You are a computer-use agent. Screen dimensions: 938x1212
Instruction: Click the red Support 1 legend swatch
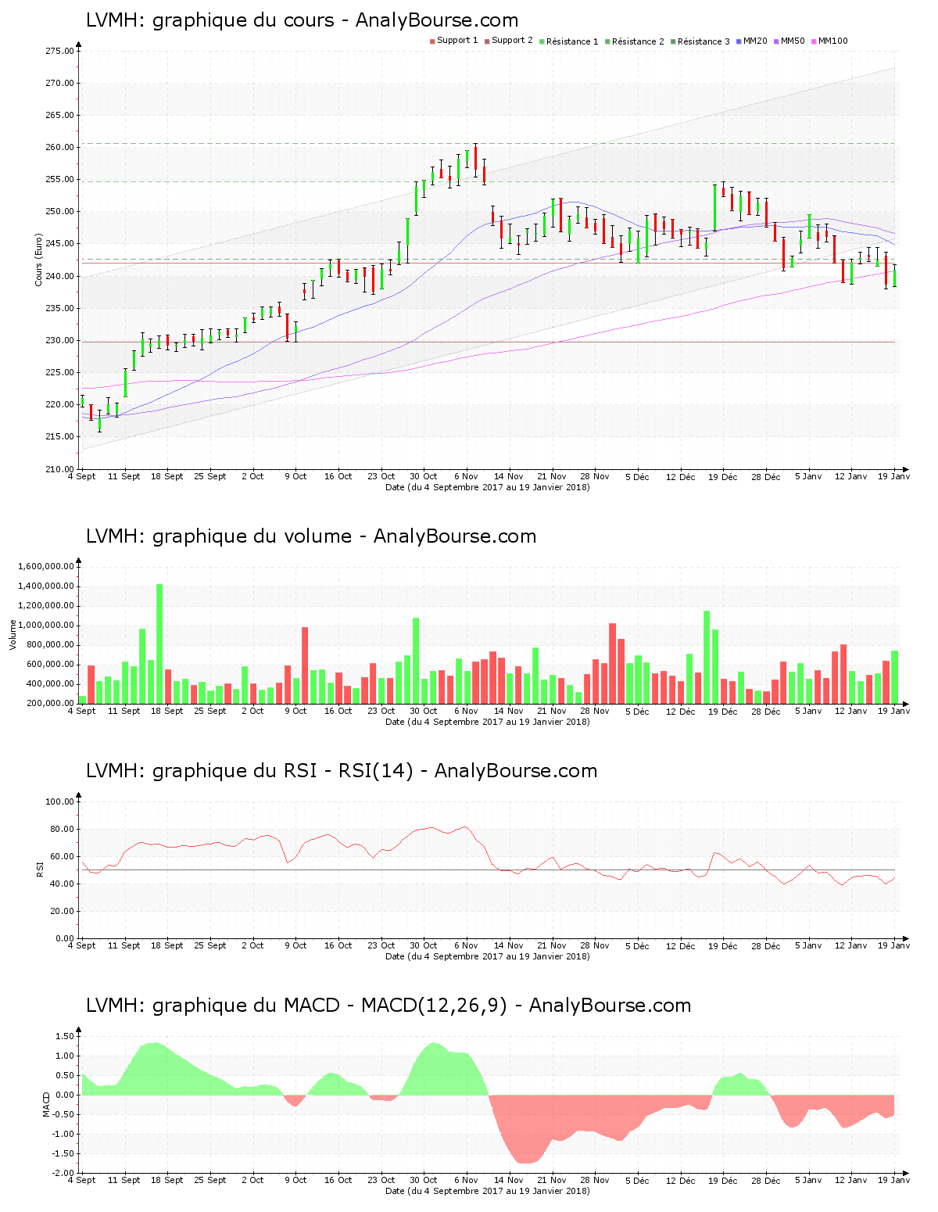click(x=432, y=41)
